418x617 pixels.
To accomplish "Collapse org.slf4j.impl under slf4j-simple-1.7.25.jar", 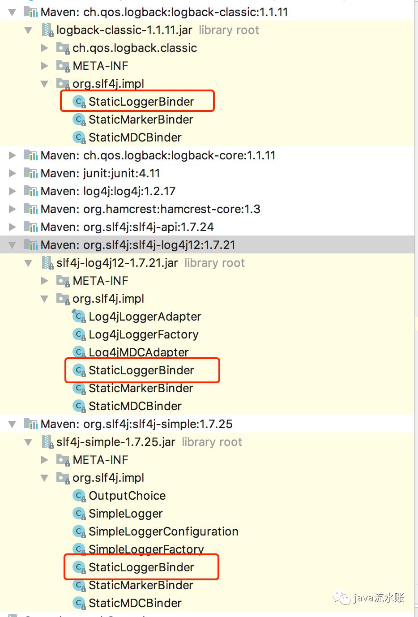I will coord(44,478).
